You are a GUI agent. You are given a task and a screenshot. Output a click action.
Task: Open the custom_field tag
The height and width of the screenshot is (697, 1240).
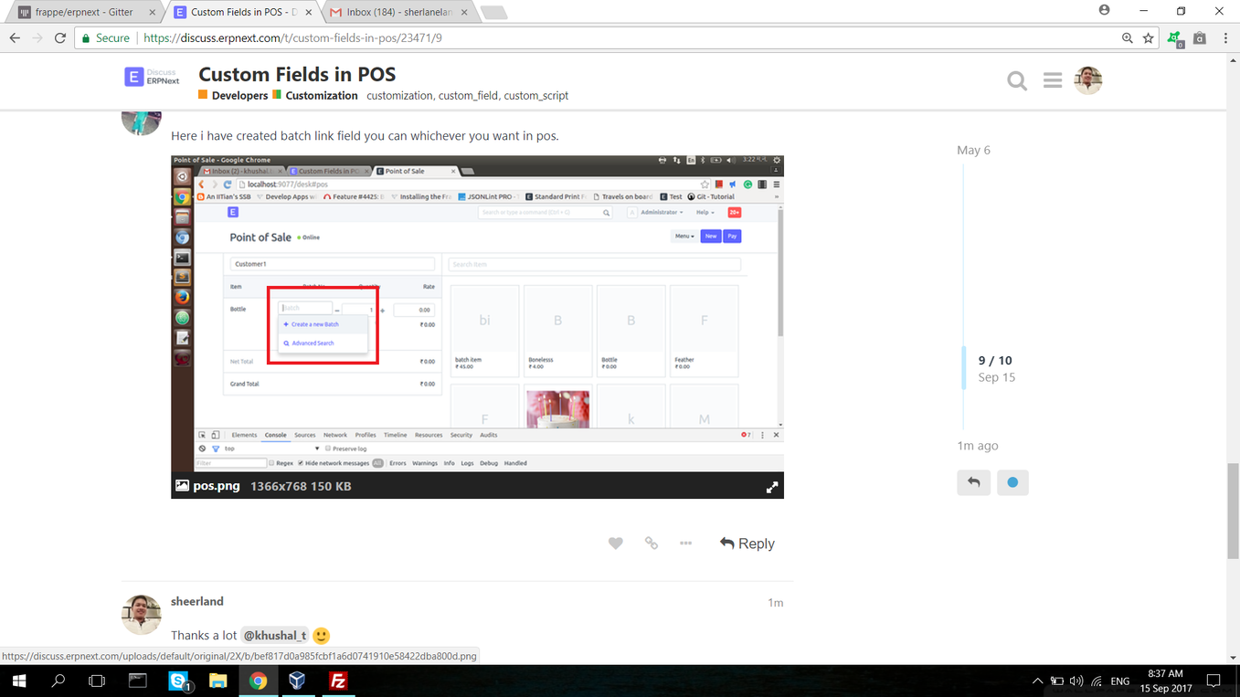[468, 95]
